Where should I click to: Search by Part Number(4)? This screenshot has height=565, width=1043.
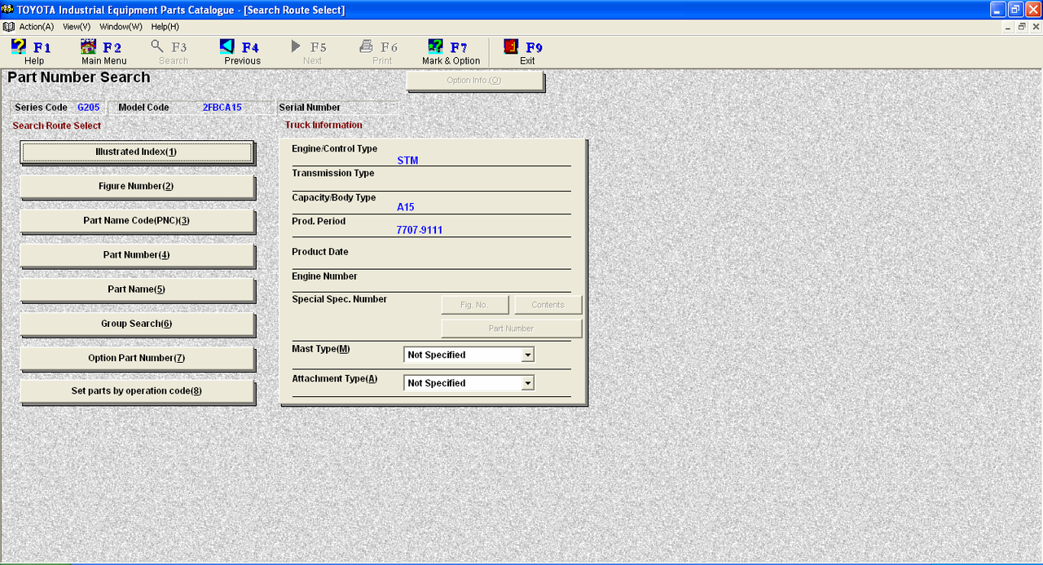click(x=137, y=255)
